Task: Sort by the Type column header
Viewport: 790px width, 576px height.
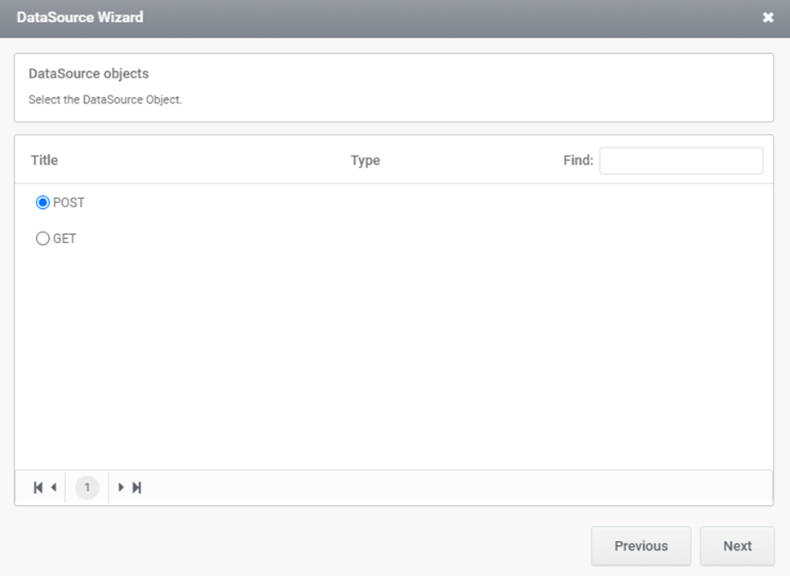Action: pyautogui.click(x=366, y=161)
